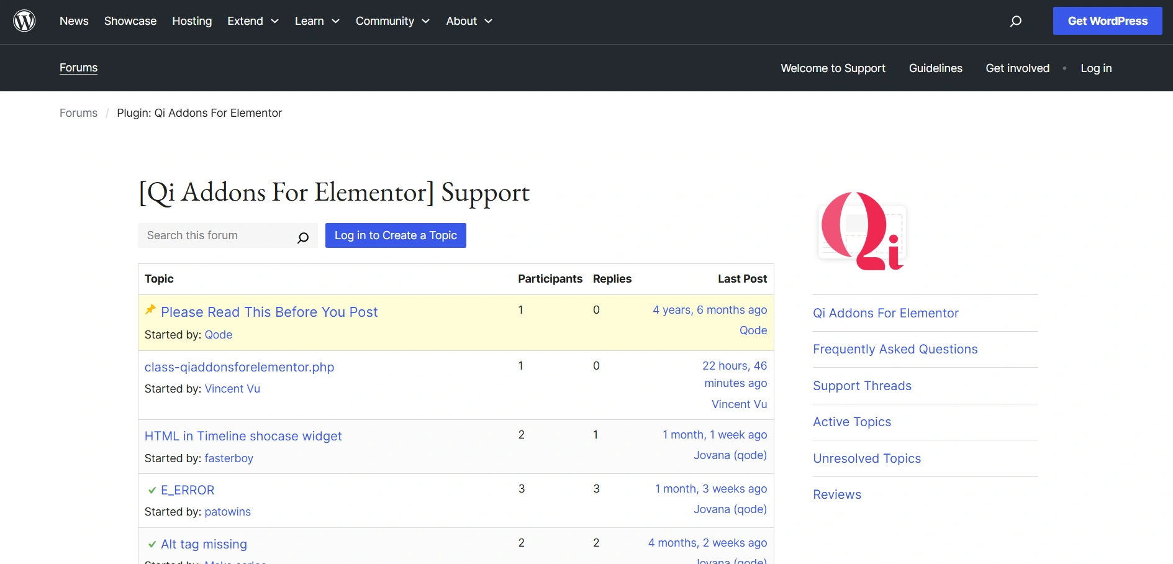Image resolution: width=1173 pixels, height=564 pixels.
Task: Expand the Learn menu
Action: (x=317, y=21)
